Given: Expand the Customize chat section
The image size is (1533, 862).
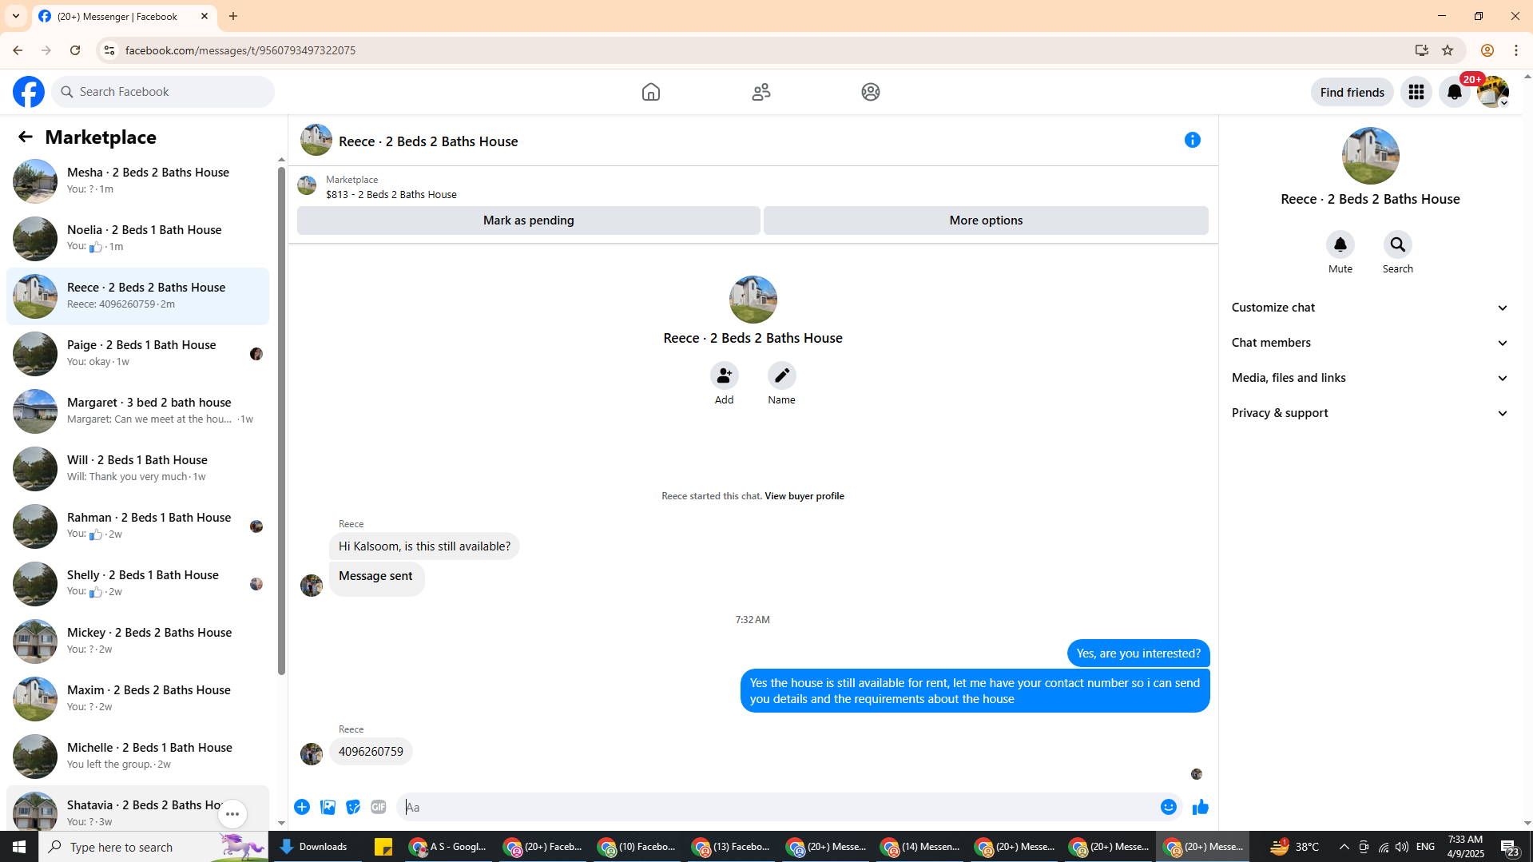Looking at the screenshot, I should point(1371,308).
